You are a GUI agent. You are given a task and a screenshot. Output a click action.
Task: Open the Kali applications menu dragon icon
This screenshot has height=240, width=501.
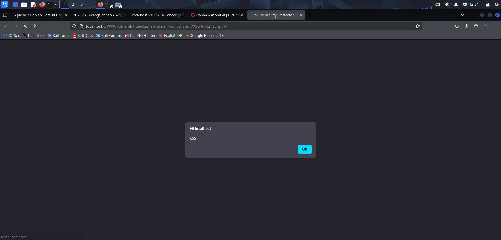pos(4,4)
